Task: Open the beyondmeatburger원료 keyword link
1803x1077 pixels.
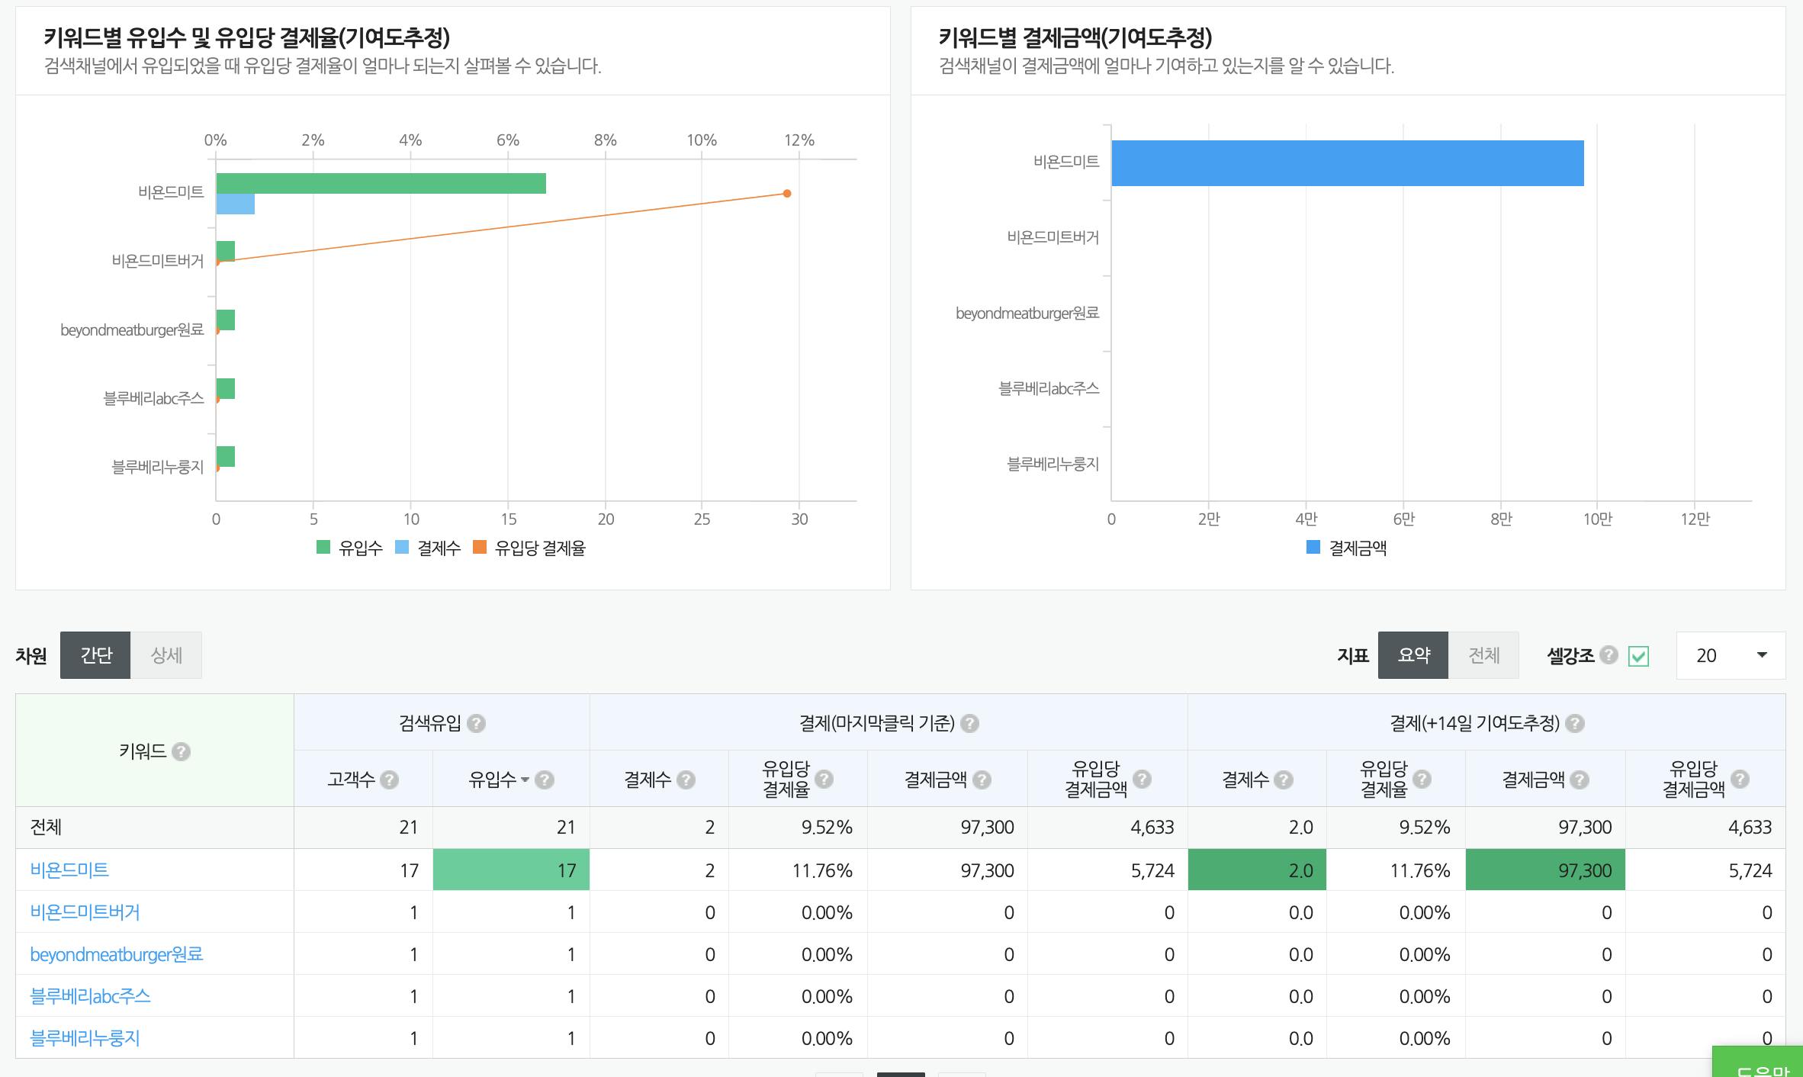Action: pyautogui.click(x=117, y=954)
